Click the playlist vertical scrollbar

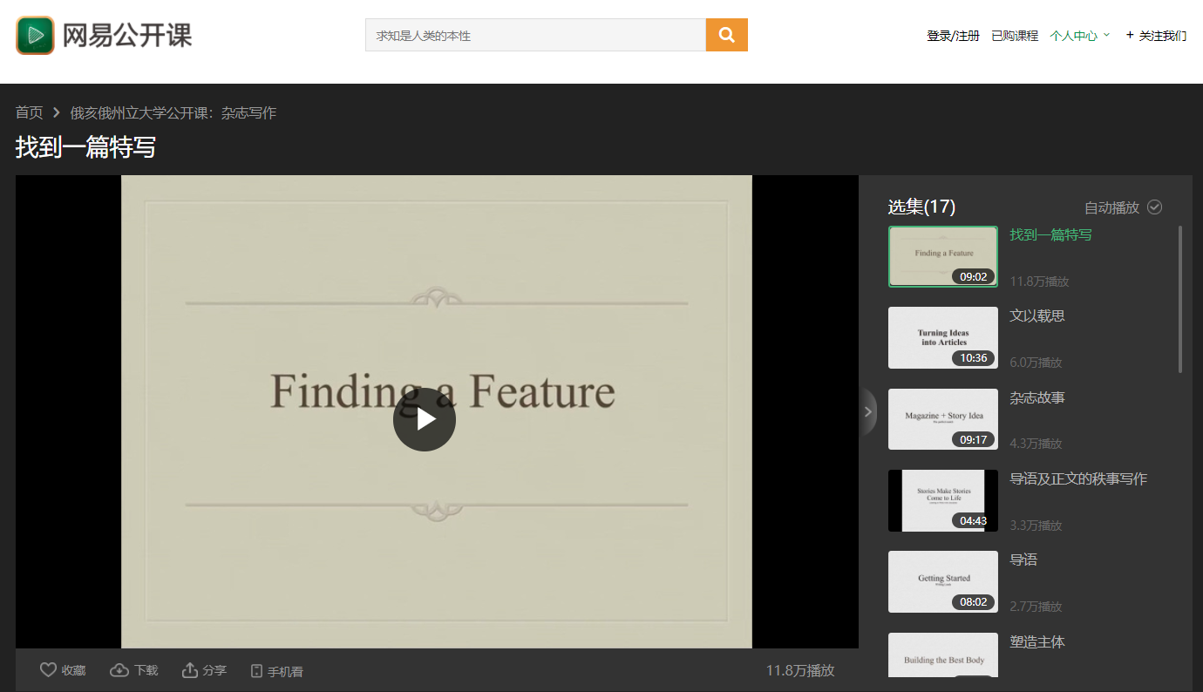click(1180, 299)
